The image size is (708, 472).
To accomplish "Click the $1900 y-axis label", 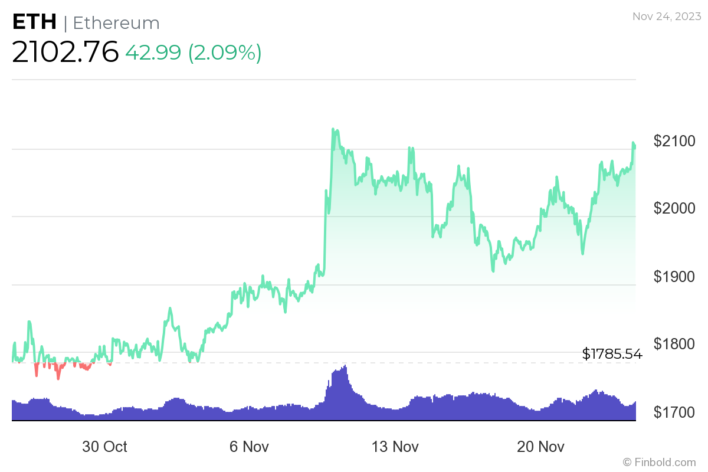I will pos(674,276).
